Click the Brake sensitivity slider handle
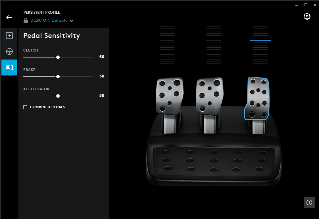 click(x=58, y=76)
